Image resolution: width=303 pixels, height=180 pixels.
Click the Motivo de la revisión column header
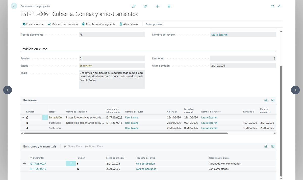pyautogui.click(x=76, y=112)
